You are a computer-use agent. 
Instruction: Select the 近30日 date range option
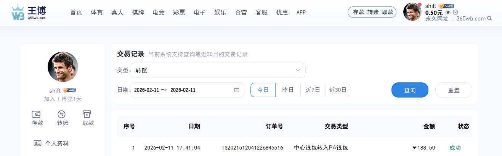click(338, 90)
